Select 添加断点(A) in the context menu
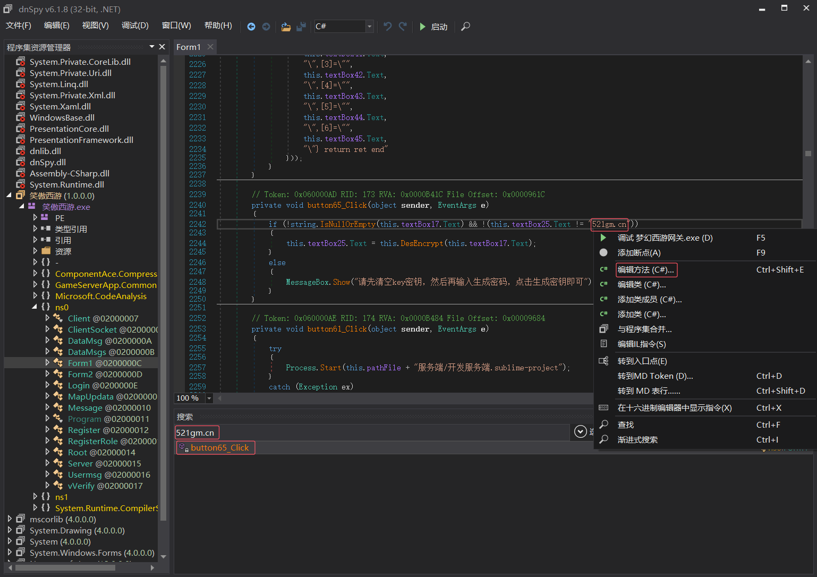Image resolution: width=817 pixels, height=577 pixels. [639, 253]
